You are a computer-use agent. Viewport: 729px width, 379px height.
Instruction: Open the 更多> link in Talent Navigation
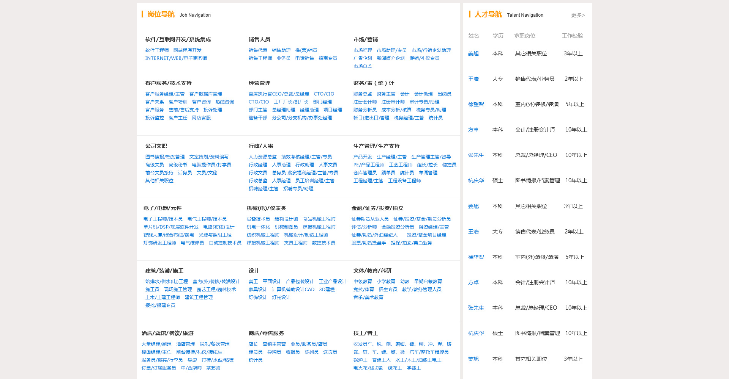pos(578,15)
